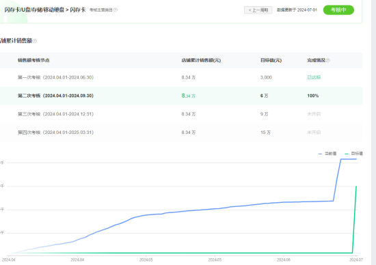Viewport: 376px width, 265px height.
Task: Click the 8.34 万 value in 第三次考核 row
Action: [x=189, y=114]
